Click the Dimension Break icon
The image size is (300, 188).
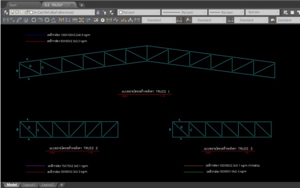88,20
